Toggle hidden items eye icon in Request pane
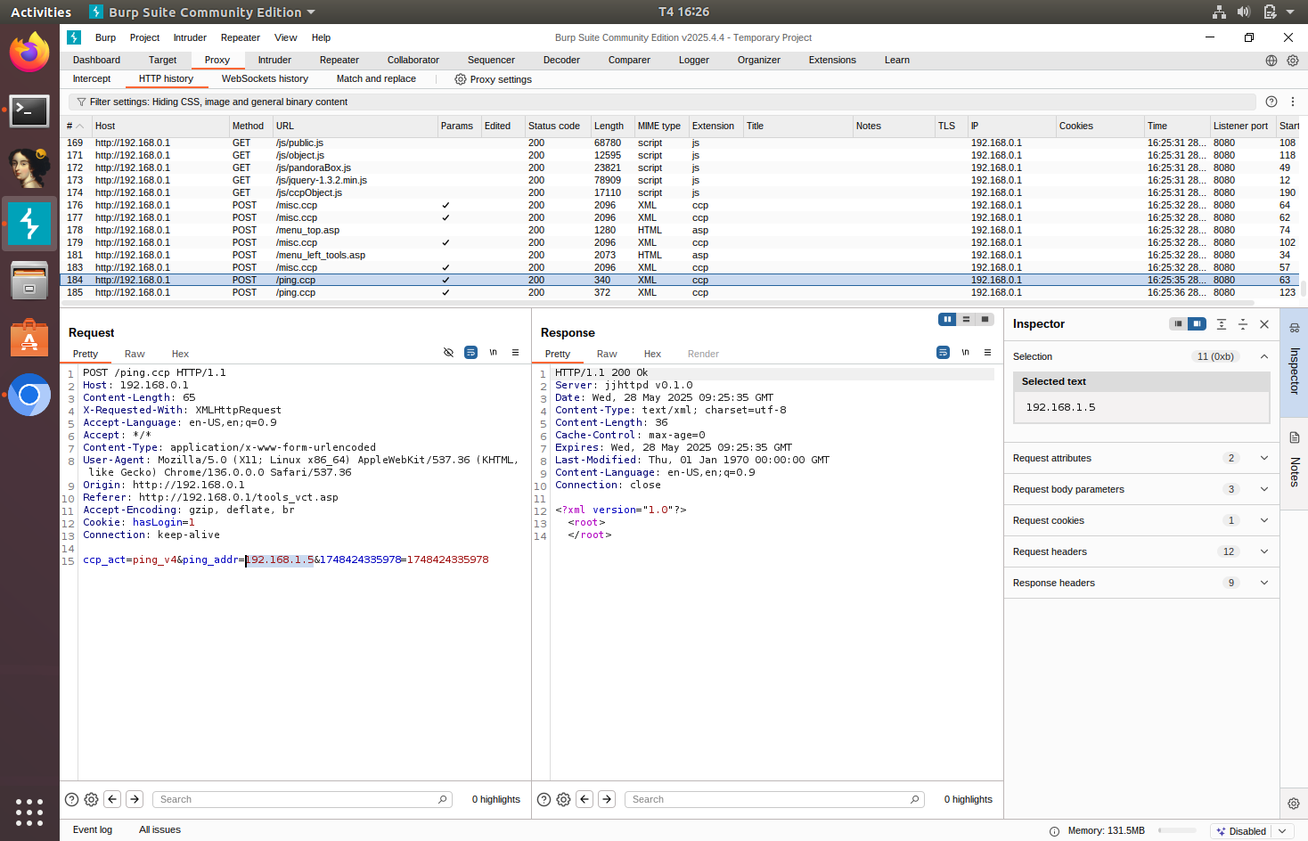This screenshot has height=841, width=1308. pos(448,353)
